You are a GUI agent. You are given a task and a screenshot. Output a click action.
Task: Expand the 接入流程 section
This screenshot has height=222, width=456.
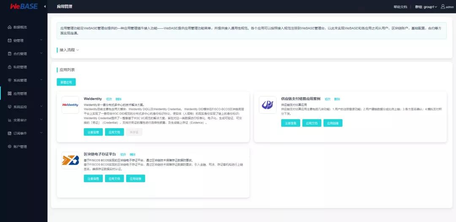tap(69, 50)
